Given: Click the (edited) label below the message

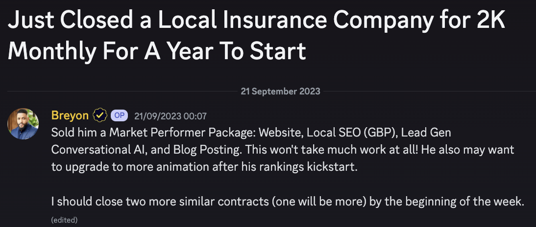Looking at the screenshot, I should (64, 220).
